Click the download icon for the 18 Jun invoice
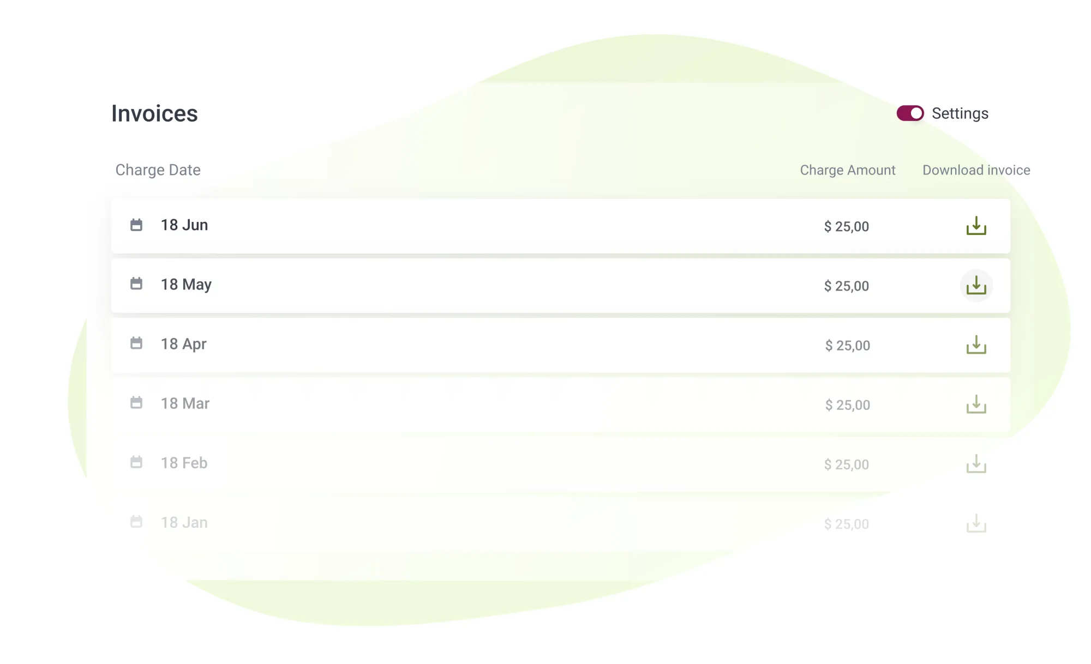 pyautogui.click(x=976, y=226)
